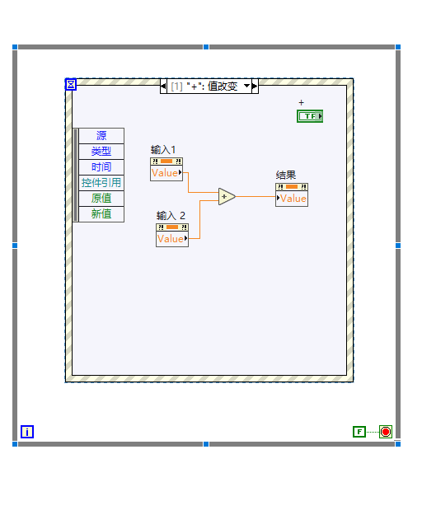Select the 输入 2 property node header
This screenshot has height=515, width=422.
[172, 227]
